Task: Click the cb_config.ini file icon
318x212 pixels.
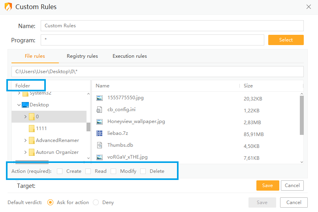Action: 100,110
